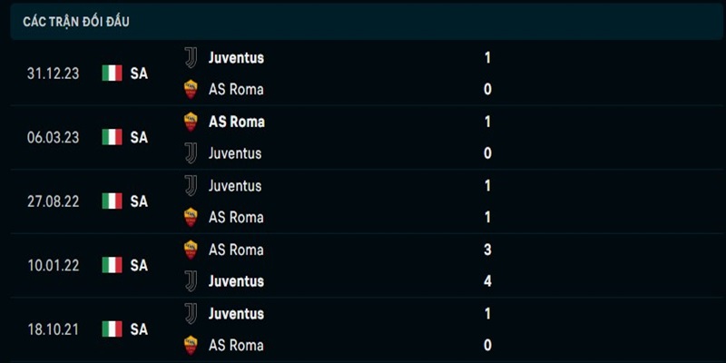Viewport: 726px width, 363px height.
Task: Open the AS Roma team link on 18.10.21
Action: (236, 345)
